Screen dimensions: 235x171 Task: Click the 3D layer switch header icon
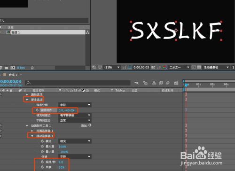point(87,90)
